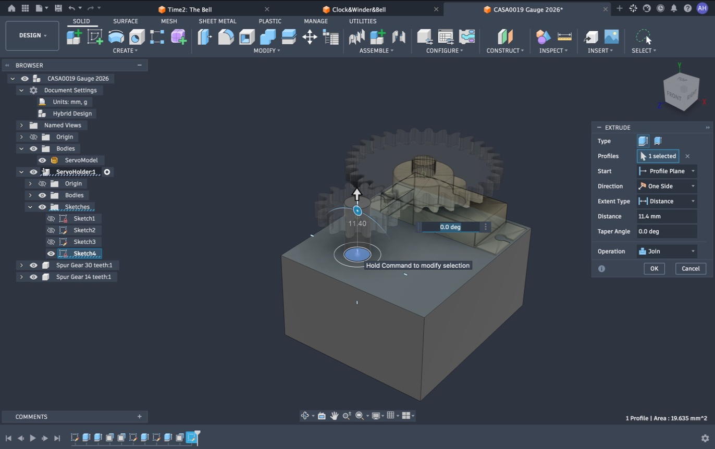The height and width of the screenshot is (449, 715).
Task: Select the Fillet tool in Modify
Action: [226, 37]
